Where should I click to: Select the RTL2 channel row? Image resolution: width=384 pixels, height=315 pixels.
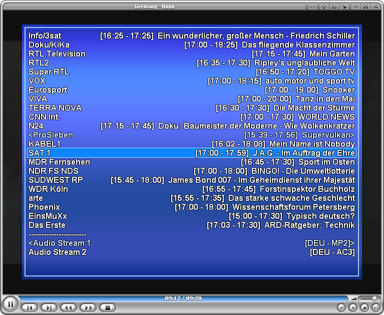pos(192,63)
